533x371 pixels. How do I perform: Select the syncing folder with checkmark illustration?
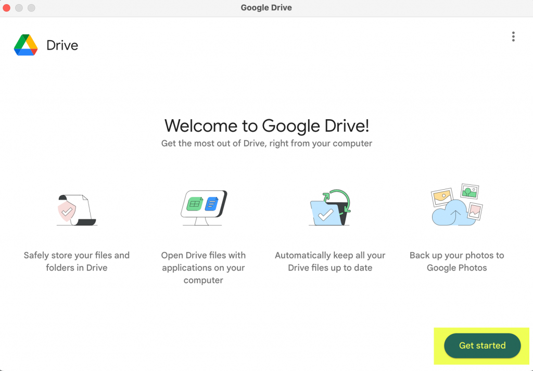(x=330, y=207)
